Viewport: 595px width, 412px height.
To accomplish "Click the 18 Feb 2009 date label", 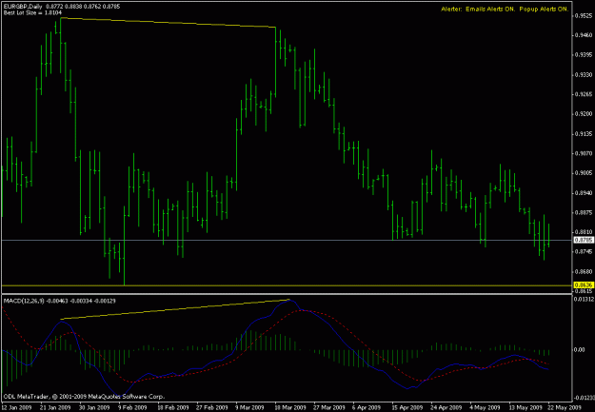I will (172, 408).
